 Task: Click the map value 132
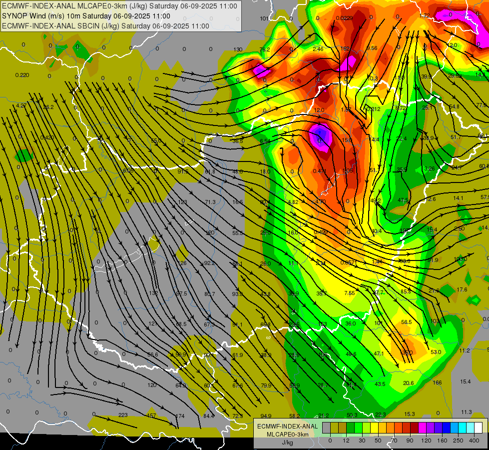tap(153, 293)
